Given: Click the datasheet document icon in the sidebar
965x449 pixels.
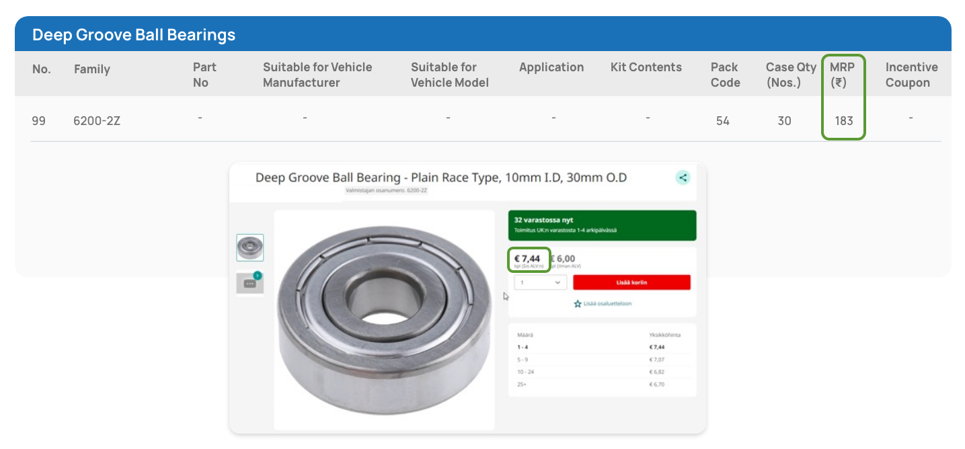Looking at the screenshot, I should (250, 283).
